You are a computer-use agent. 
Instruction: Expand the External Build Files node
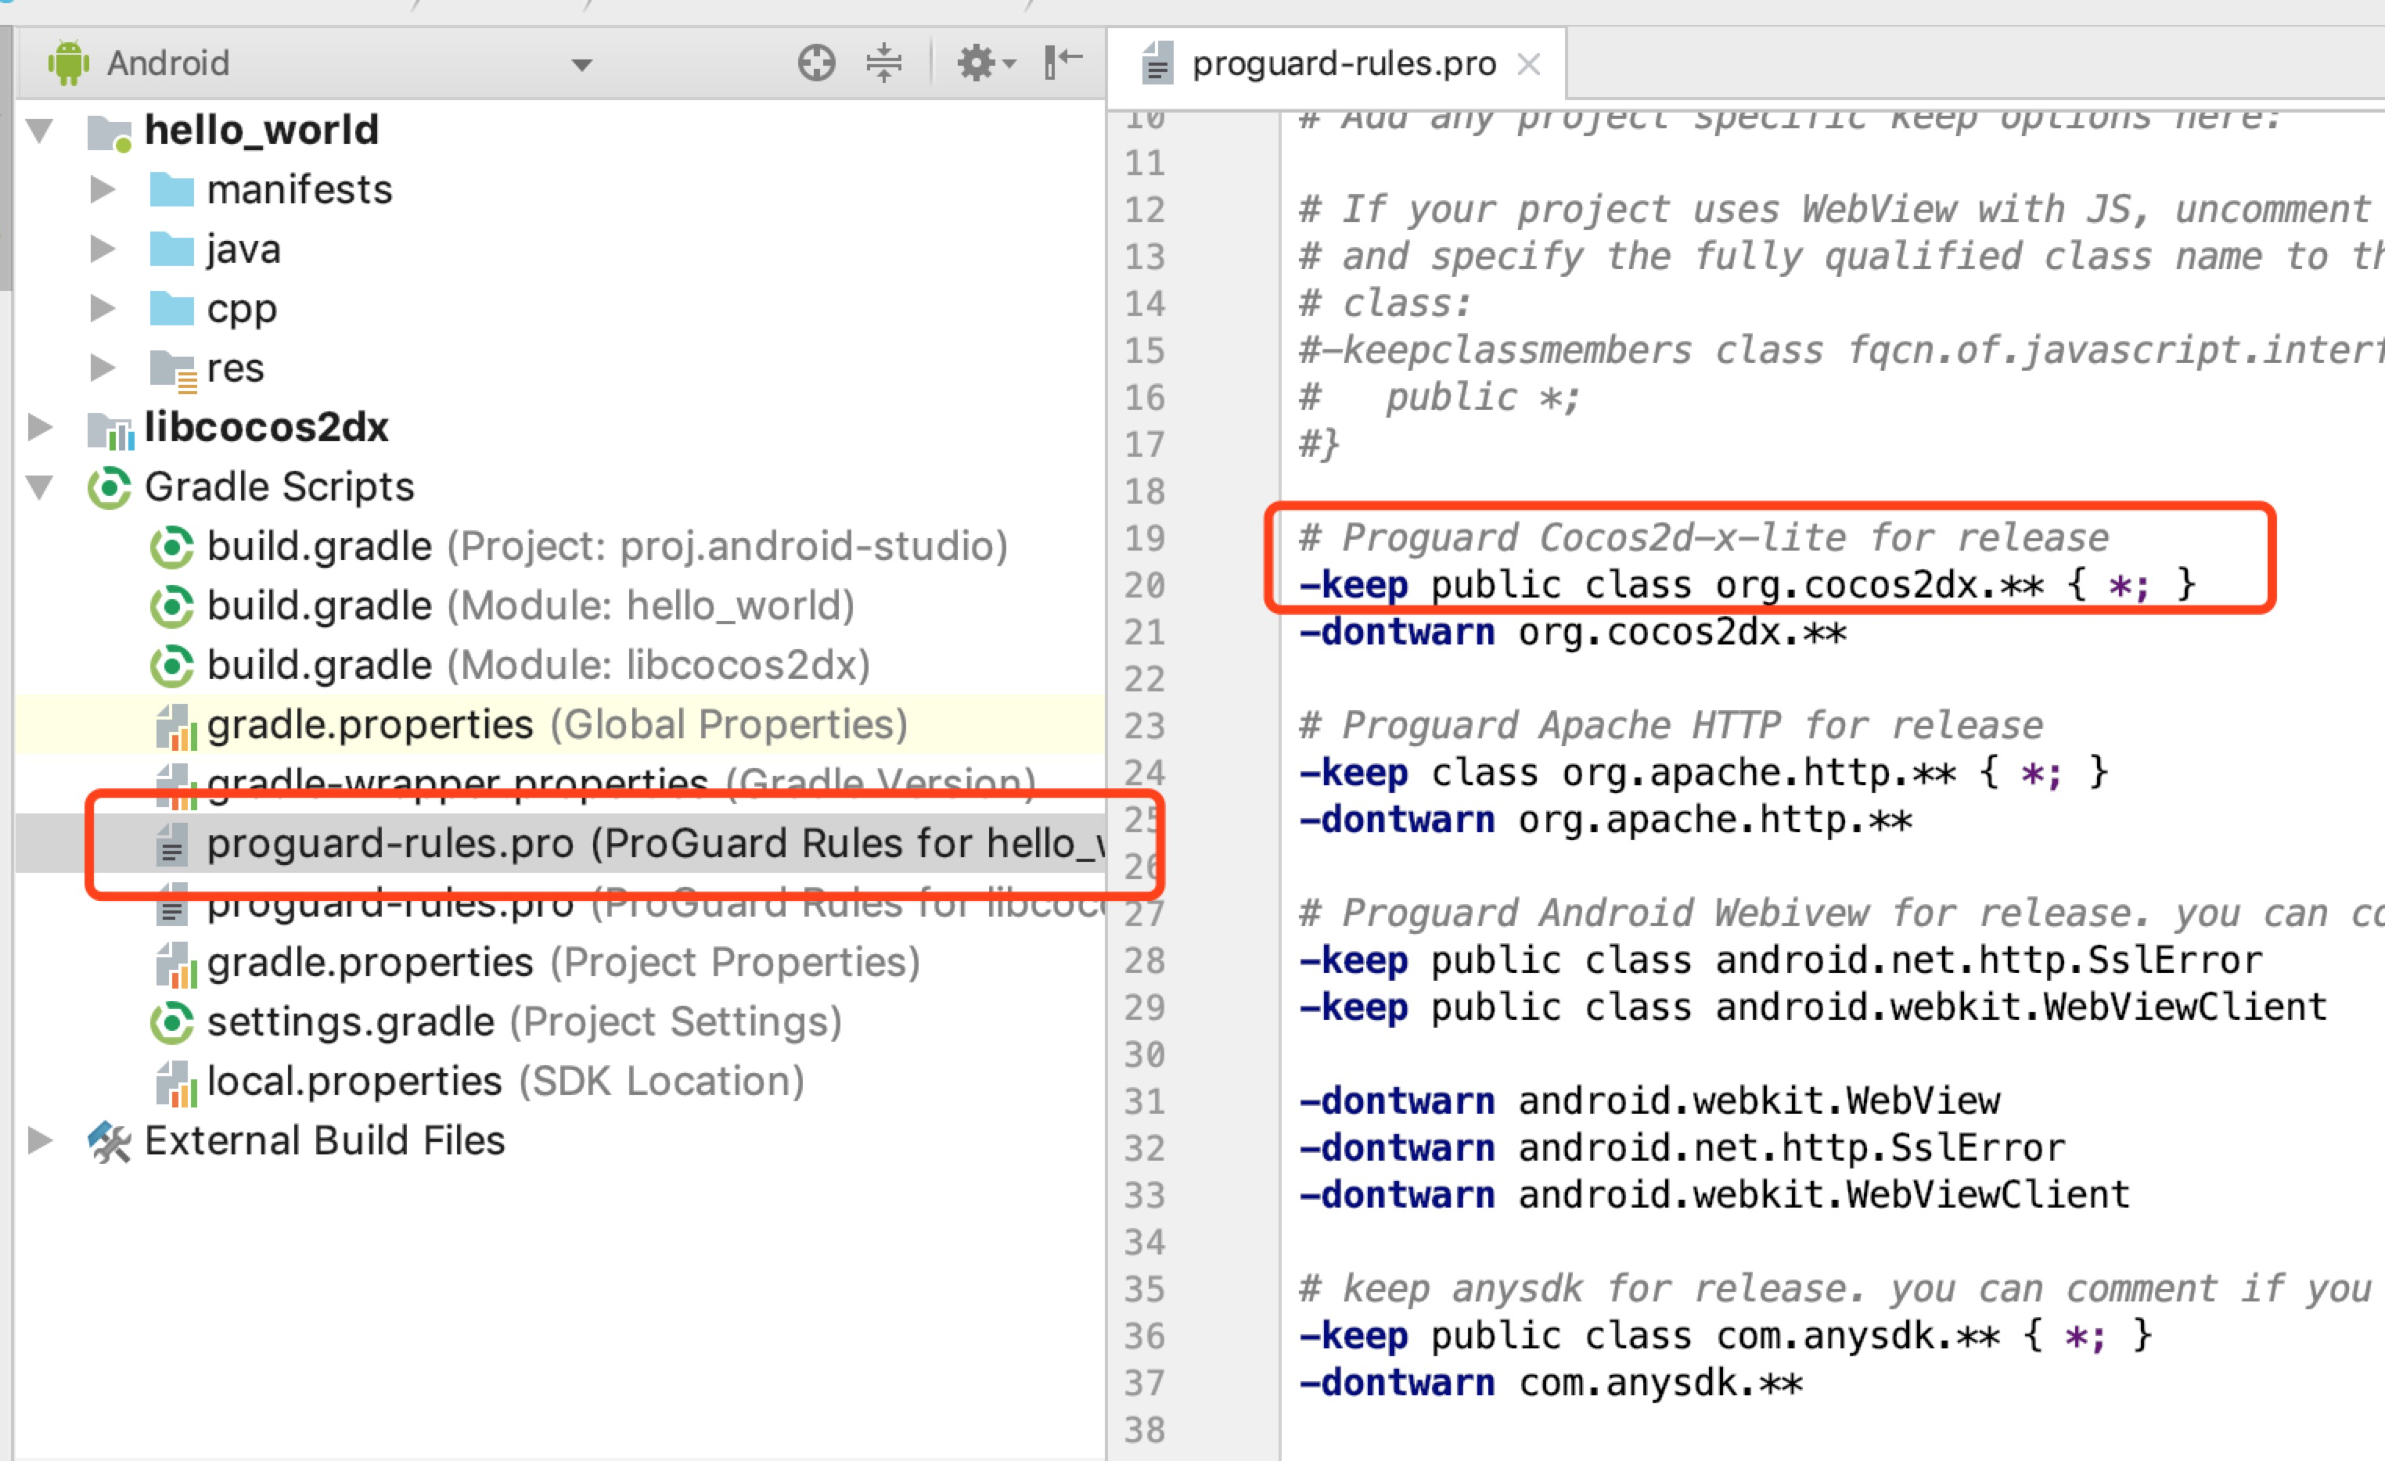point(40,1142)
